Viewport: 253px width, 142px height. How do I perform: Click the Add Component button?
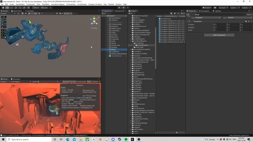[219, 35]
